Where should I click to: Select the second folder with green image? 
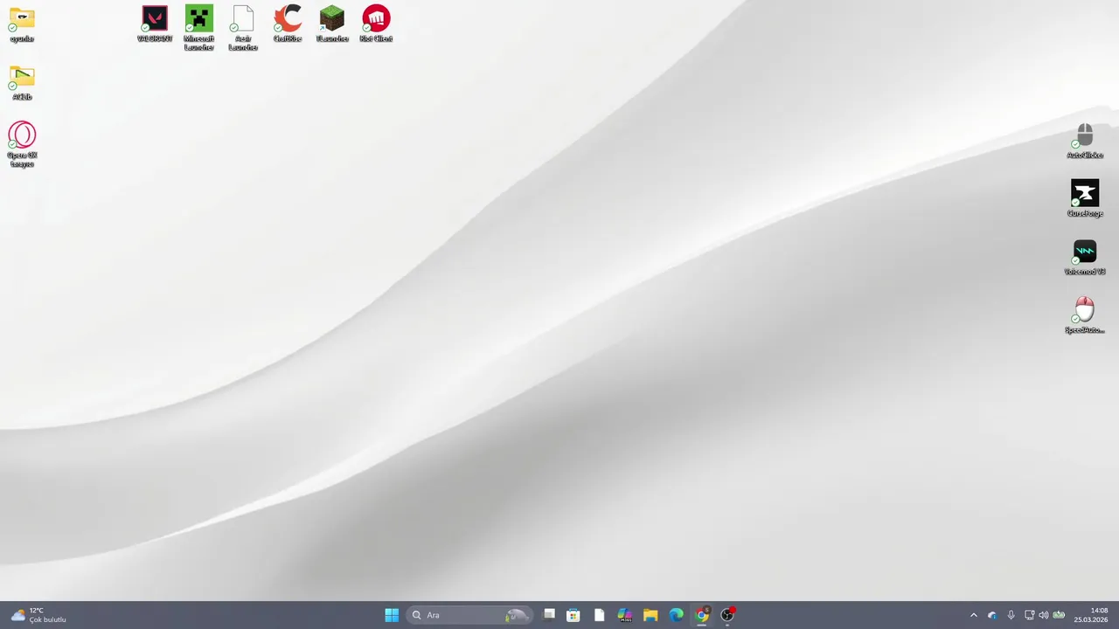[x=22, y=83]
